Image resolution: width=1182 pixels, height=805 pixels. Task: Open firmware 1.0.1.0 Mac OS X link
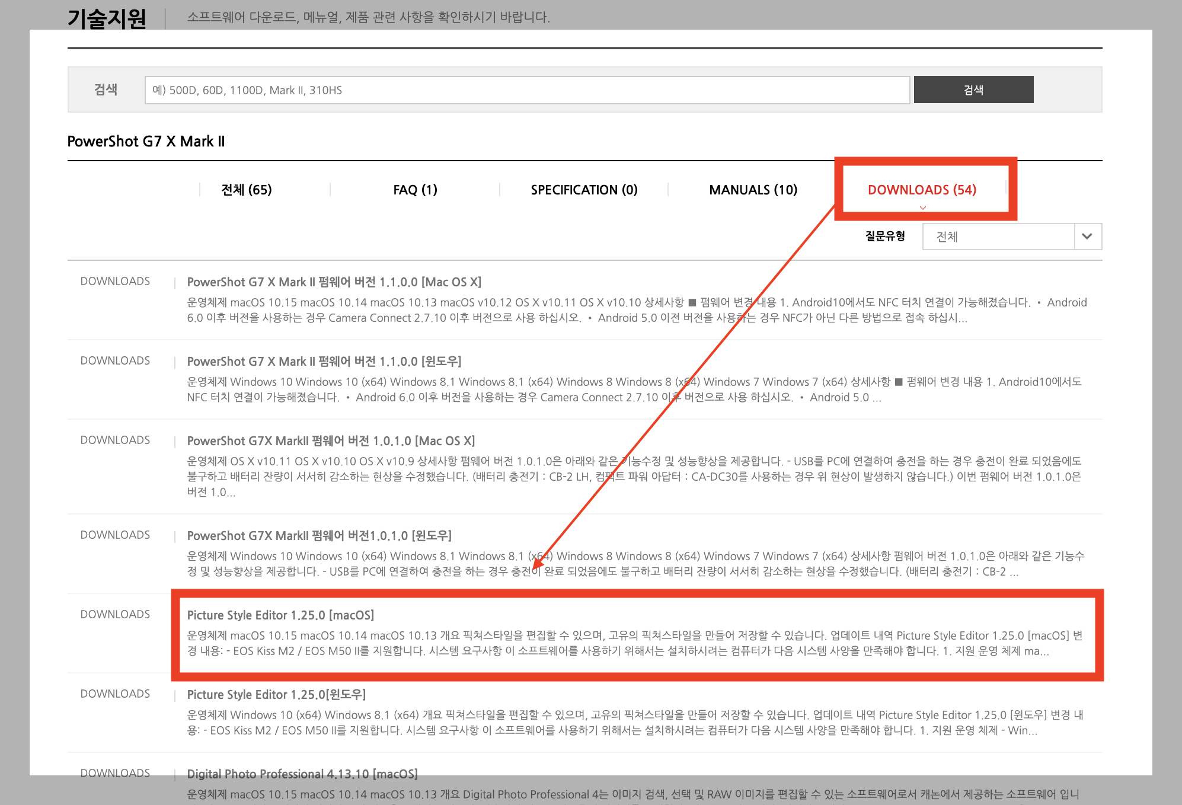[x=331, y=441]
